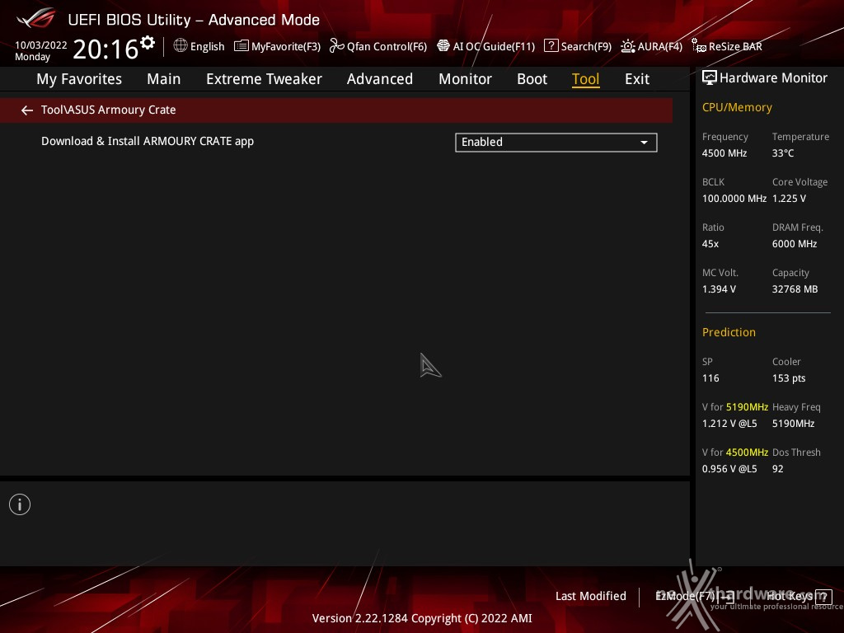Click 100.0000 MHz BCLK value
Screen dimensions: 844x633
pos(734,198)
